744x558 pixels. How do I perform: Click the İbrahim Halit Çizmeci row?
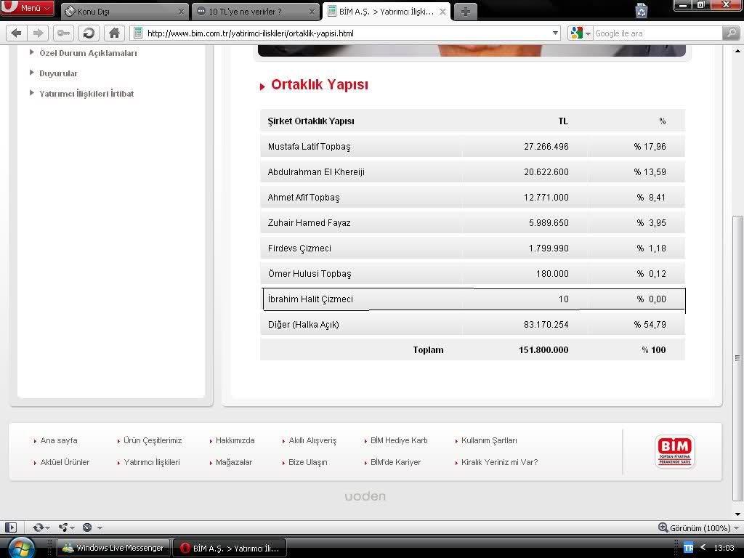(x=472, y=299)
